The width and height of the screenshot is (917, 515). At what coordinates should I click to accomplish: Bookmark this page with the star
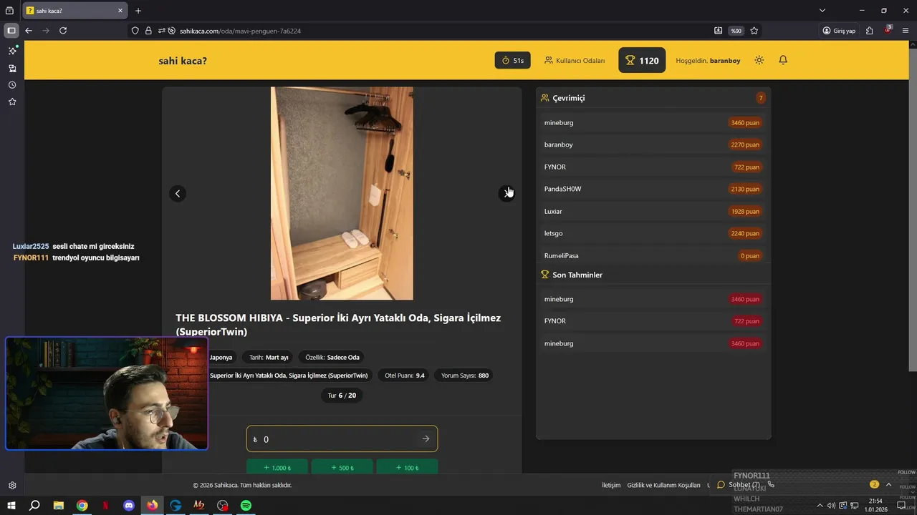pos(754,31)
